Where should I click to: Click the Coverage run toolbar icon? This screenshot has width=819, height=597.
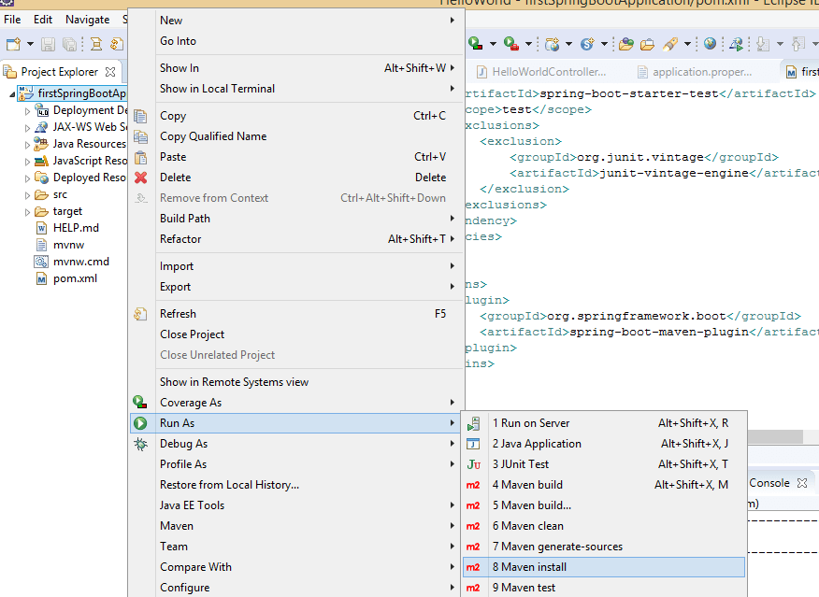(475, 44)
